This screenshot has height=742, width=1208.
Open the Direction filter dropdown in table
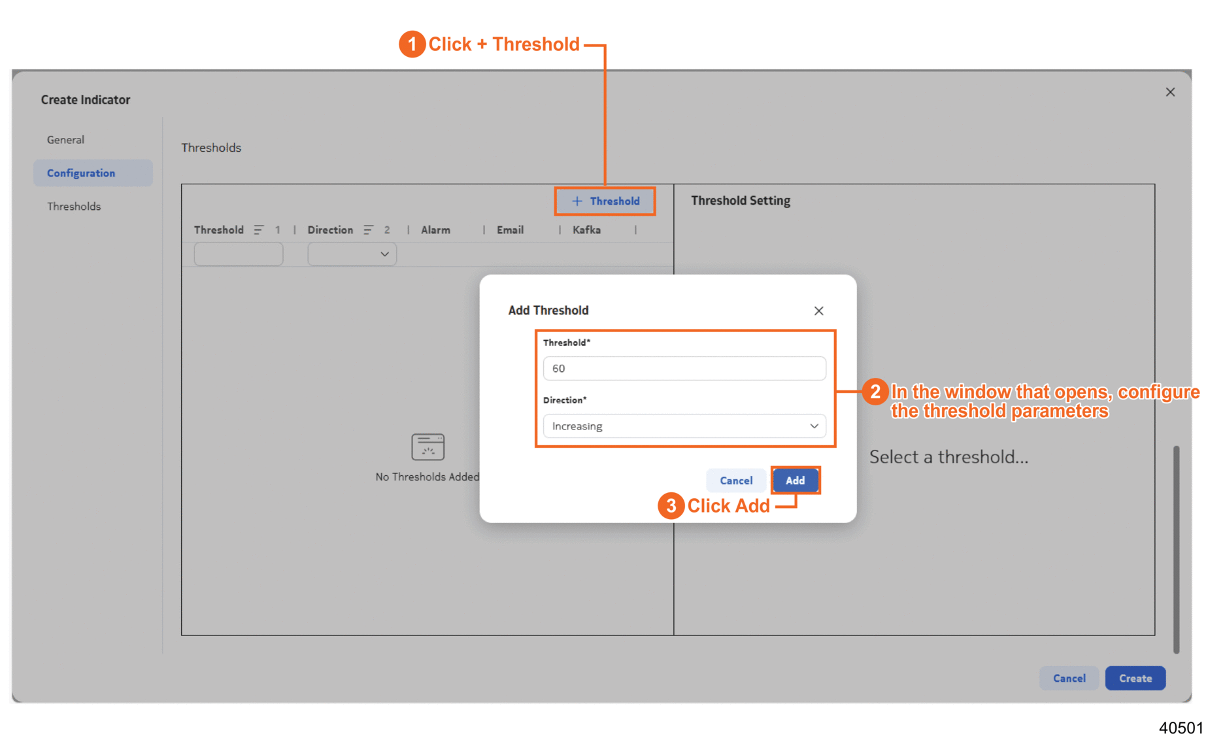pos(352,254)
